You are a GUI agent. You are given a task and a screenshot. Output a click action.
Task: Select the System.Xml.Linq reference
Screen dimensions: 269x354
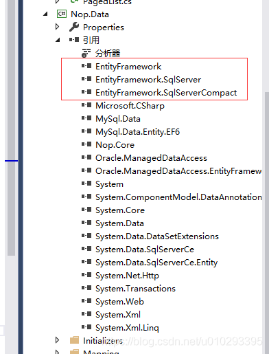click(x=127, y=328)
